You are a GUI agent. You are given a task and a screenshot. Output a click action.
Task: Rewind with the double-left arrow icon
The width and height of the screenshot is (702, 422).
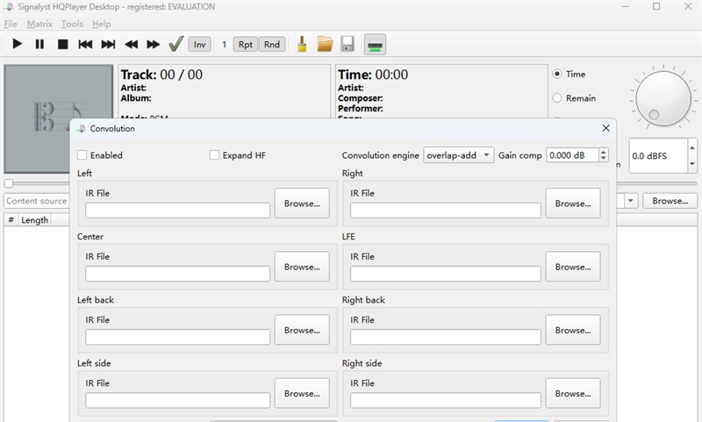point(131,44)
